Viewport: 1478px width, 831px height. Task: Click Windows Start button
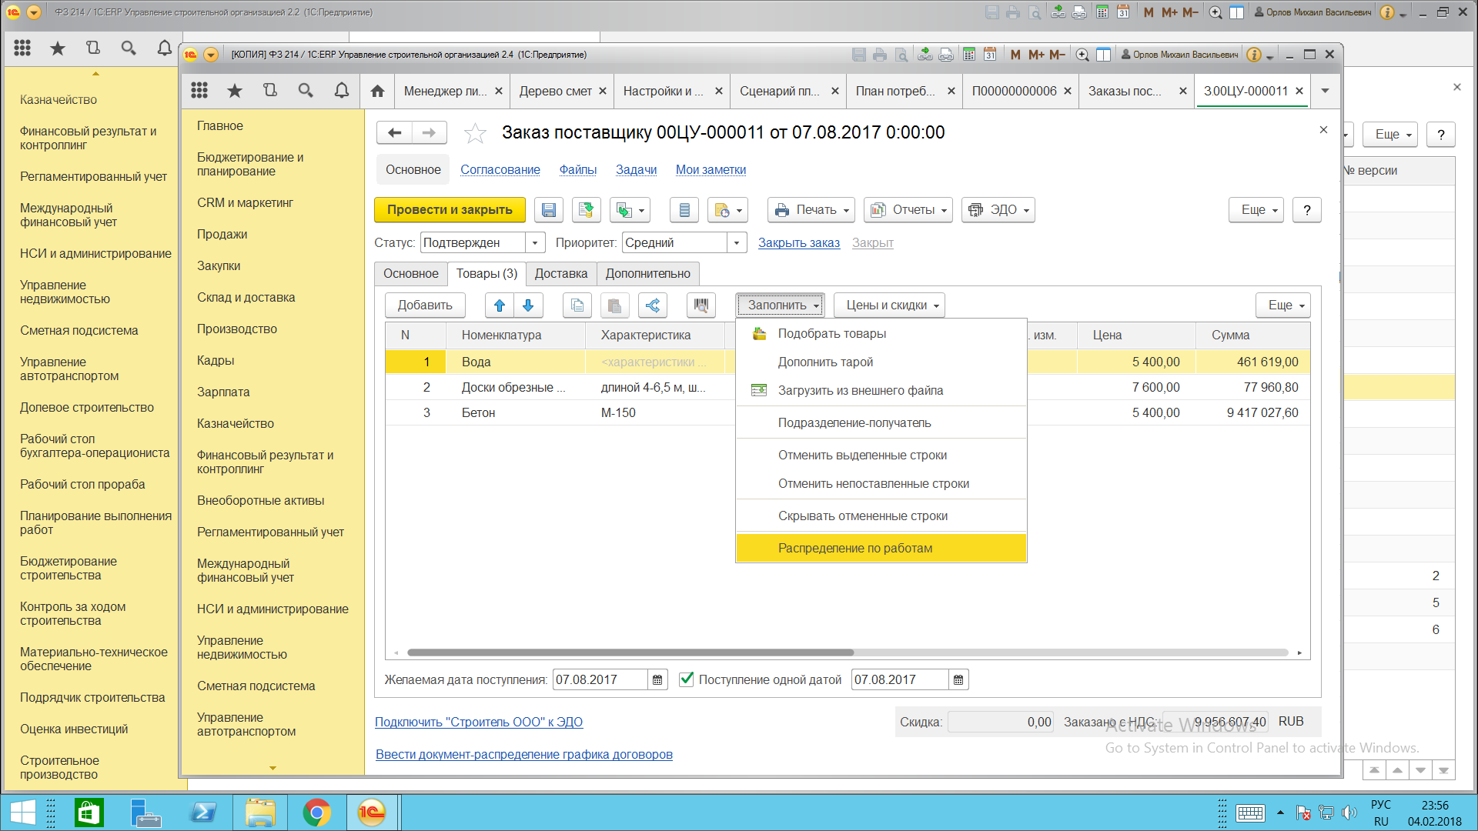22,813
